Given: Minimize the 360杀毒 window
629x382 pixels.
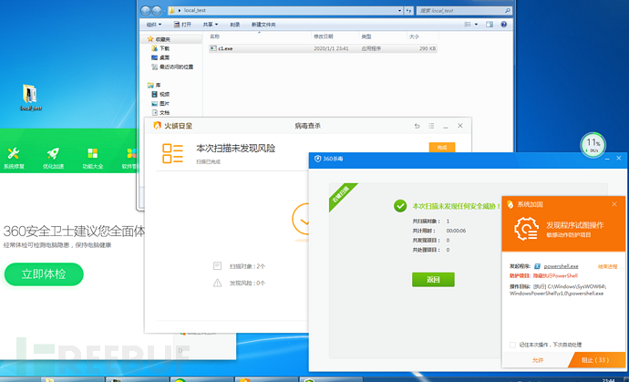Looking at the screenshot, I should (x=608, y=159).
